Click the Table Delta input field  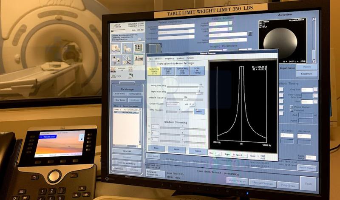[311, 158]
